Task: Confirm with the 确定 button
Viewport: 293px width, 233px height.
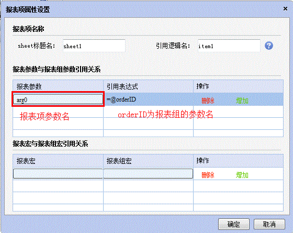Action: [233, 224]
